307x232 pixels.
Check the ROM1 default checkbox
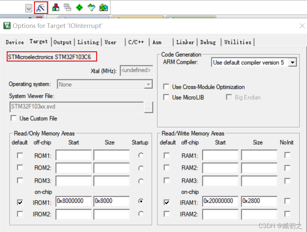click(x=20, y=155)
